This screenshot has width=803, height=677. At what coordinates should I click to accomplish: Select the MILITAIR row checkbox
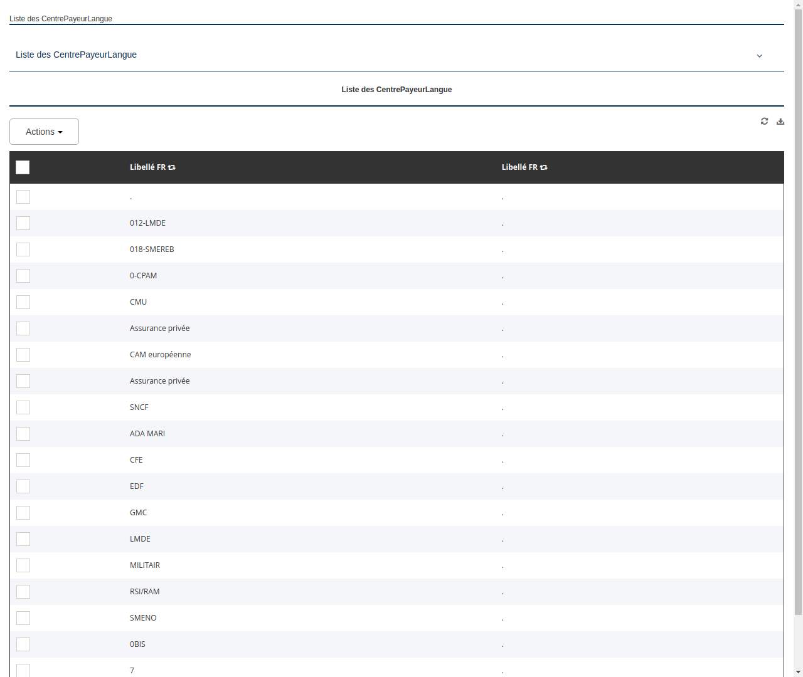click(23, 565)
